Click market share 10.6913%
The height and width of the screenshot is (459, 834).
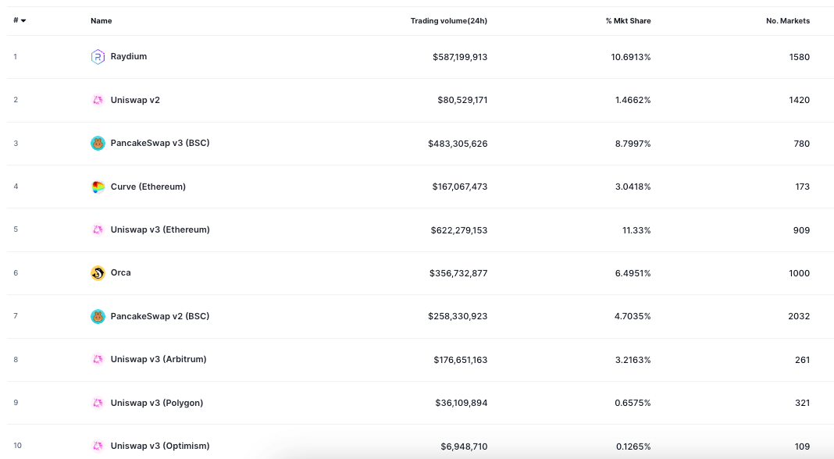pyautogui.click(x=631, y=57)
